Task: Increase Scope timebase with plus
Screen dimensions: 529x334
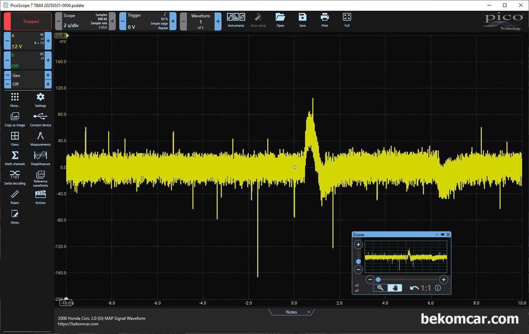Action: 112,21
